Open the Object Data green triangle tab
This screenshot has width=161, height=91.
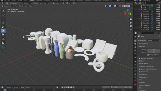coord(135,77)
